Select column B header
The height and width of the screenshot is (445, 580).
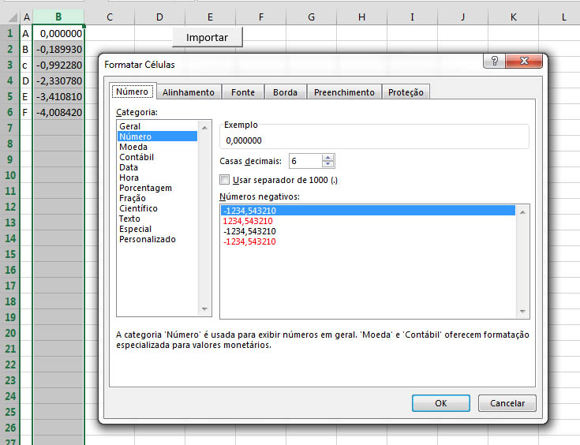tap(58, 17)
